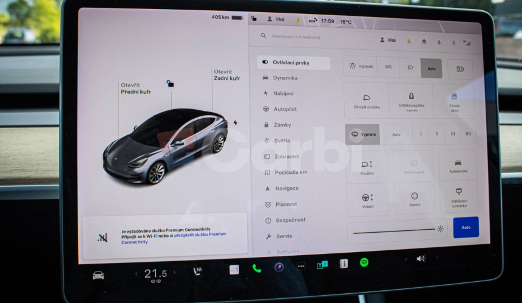Set wipers to Vypnuto
Image resolution: width=522 pixels, height=303 pixels.
coord(362,134)
